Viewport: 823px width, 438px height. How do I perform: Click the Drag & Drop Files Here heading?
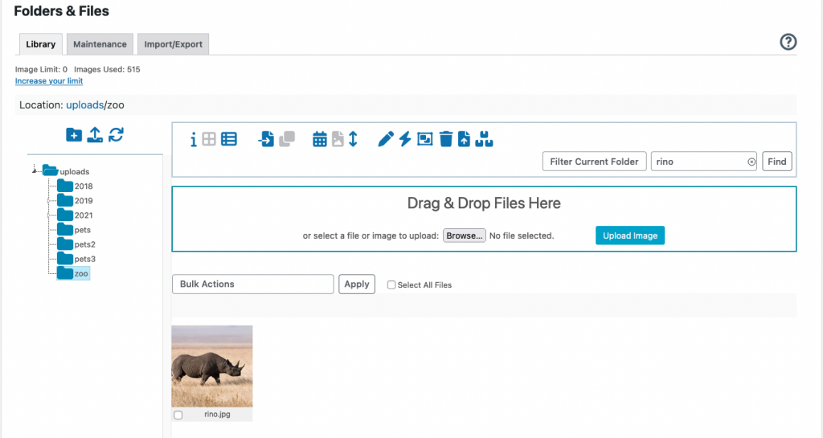click(484, 203)
